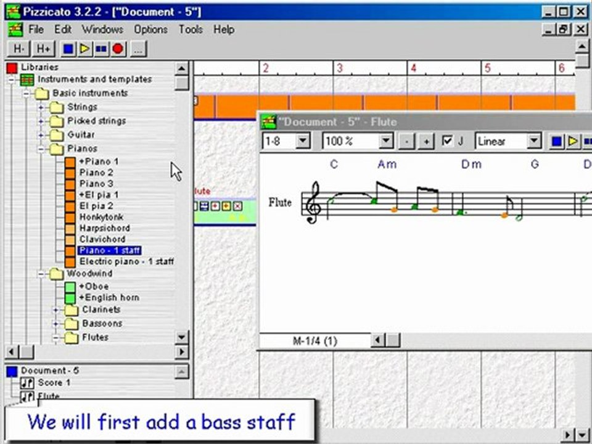Click the Am chord symbol

(x=387, y=164)
